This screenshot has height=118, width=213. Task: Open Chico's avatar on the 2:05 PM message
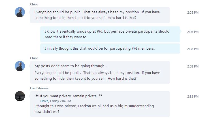(x=20, y=12)
